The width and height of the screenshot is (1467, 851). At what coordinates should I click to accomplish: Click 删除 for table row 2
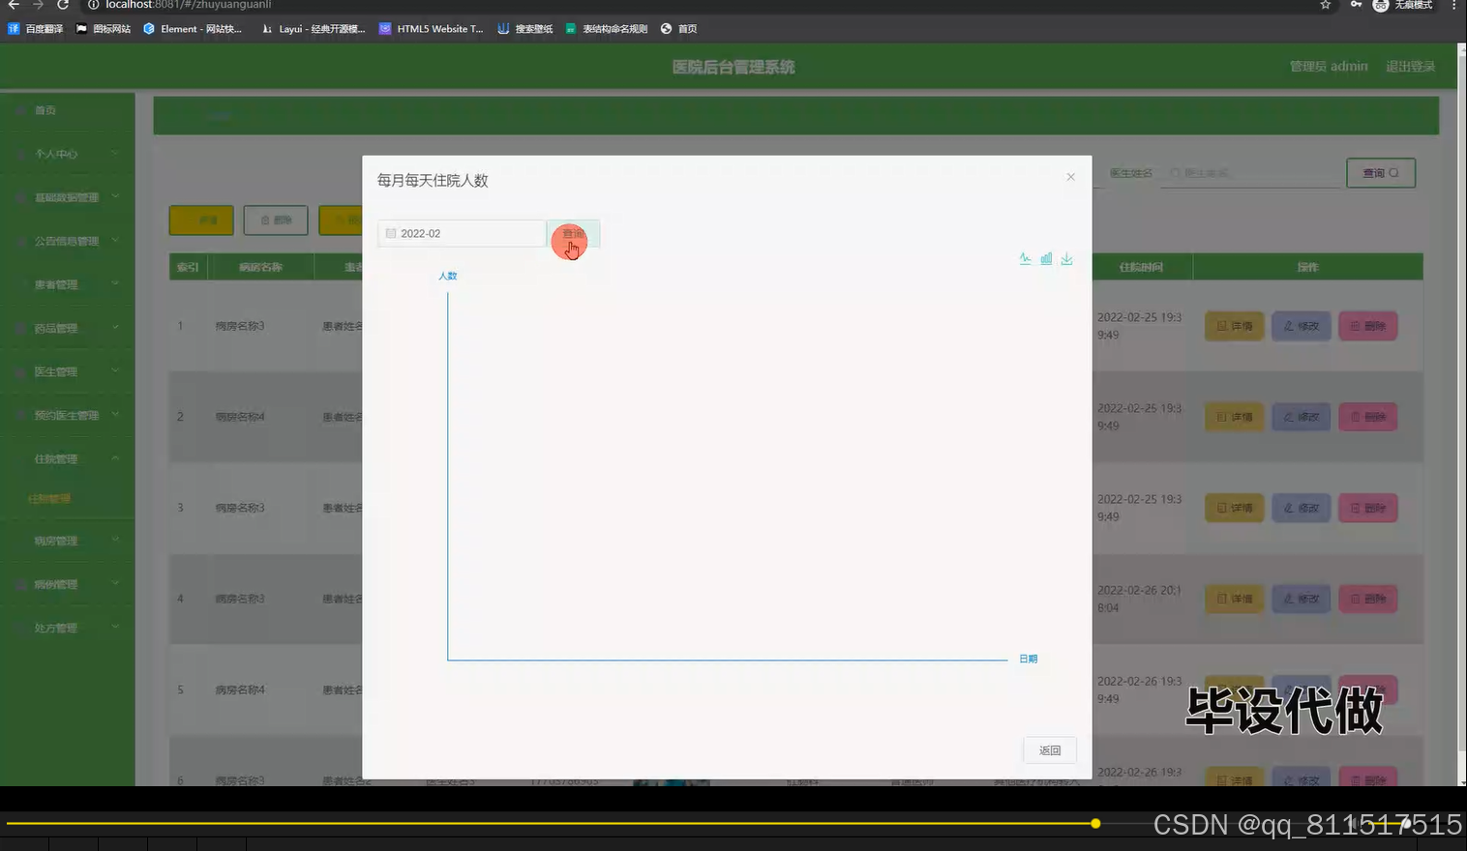point(1368,417)
